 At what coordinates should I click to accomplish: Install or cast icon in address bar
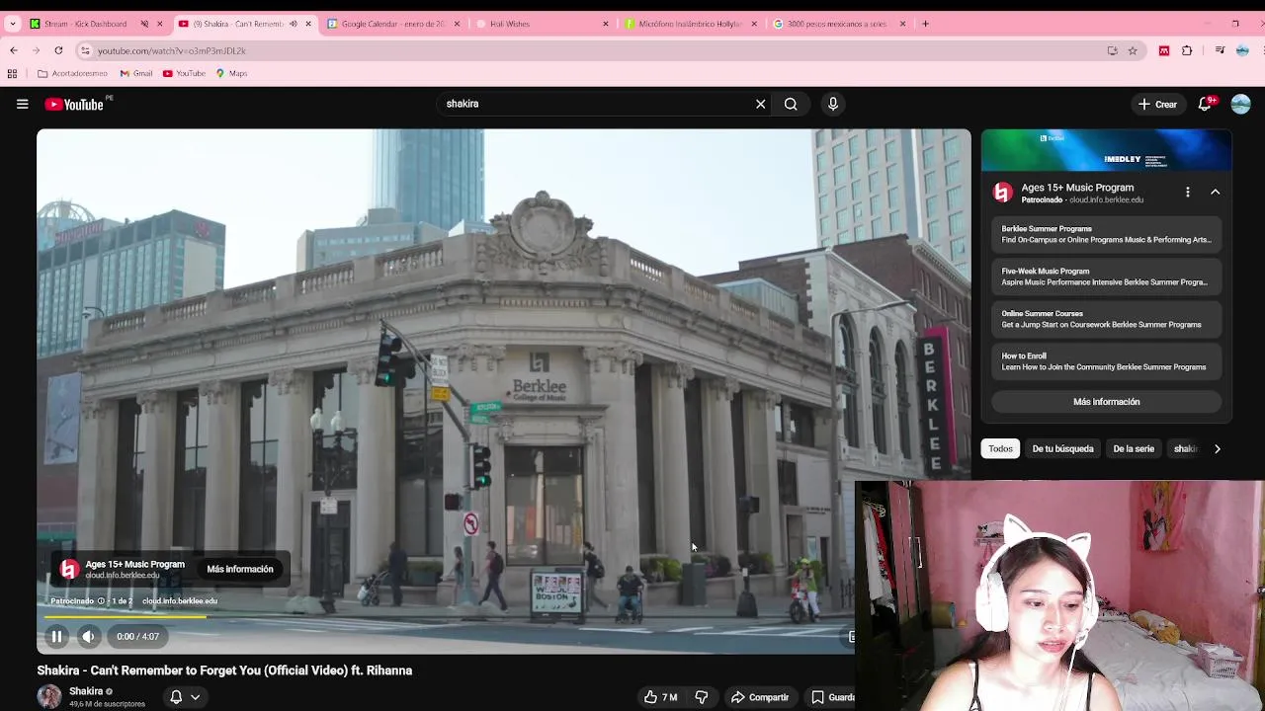(x=1112, y=50)
